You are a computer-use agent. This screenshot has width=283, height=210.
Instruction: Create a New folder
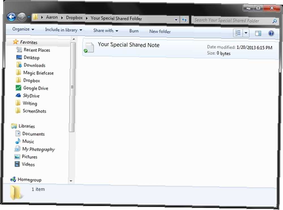[160, 31]
